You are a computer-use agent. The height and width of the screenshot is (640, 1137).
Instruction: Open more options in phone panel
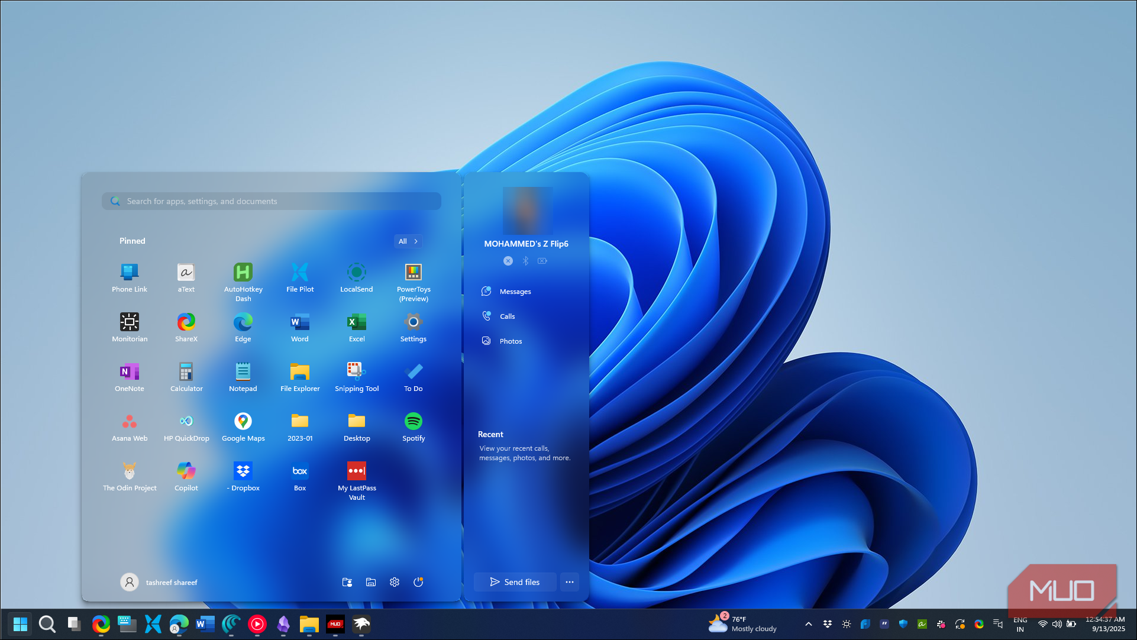tap(570, 582)
